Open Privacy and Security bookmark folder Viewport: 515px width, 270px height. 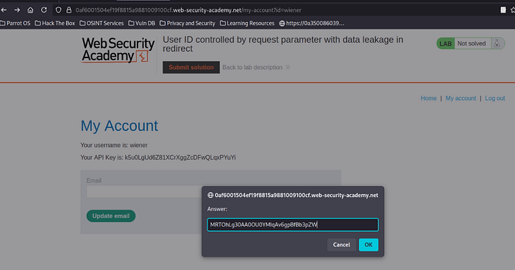187,24
